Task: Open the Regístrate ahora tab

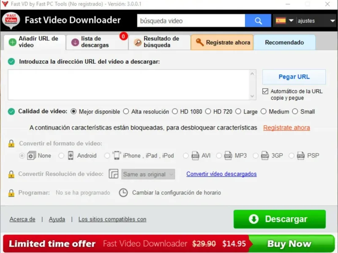Action: [x=222, y=42]
